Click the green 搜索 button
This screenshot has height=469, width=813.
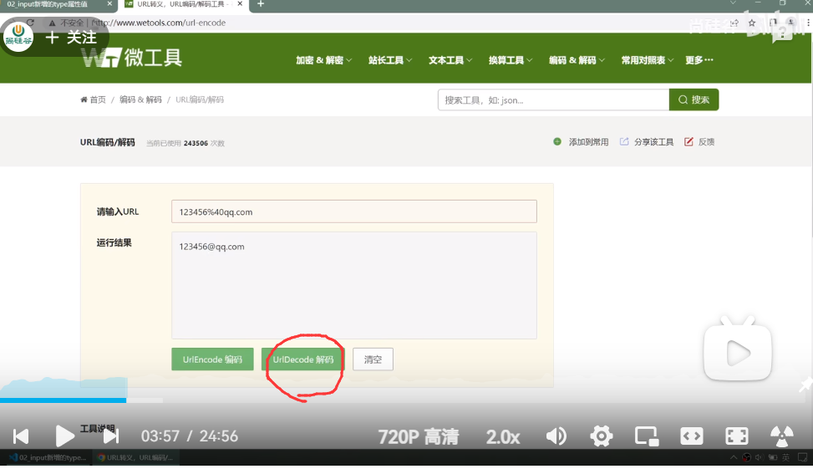(694, 99)
